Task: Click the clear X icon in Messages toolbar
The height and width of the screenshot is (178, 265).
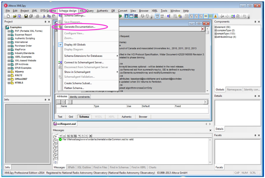Action: (90, 136)
